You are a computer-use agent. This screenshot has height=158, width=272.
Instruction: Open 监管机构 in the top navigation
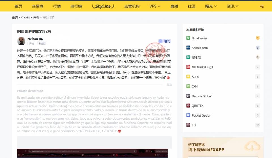(x=132, y=6)
